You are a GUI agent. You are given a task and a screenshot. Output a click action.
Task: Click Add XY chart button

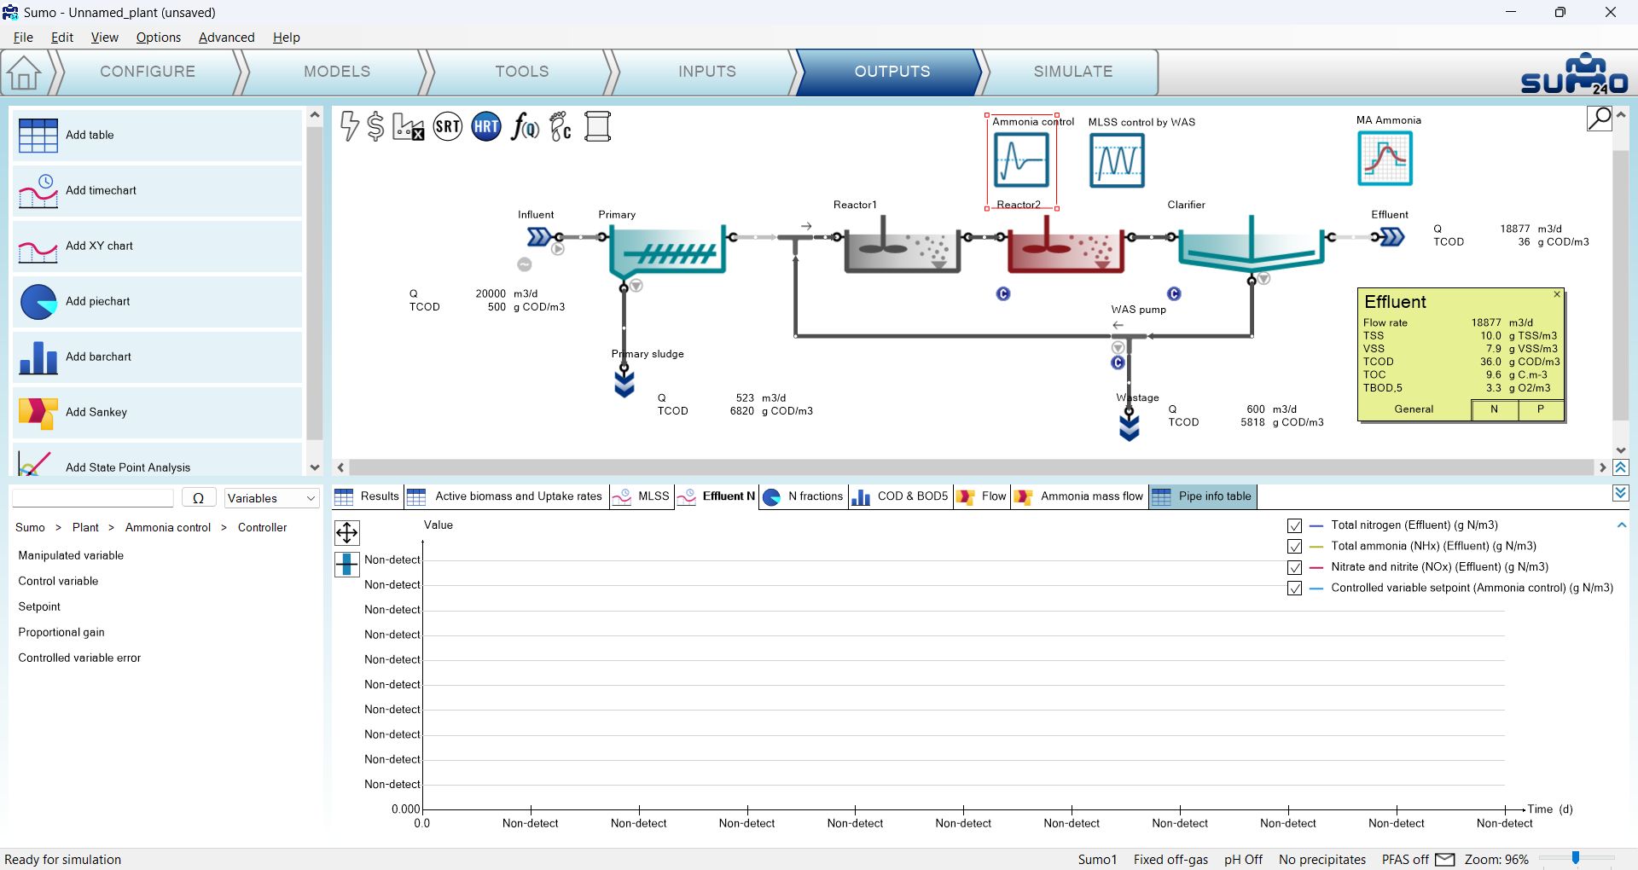pos(158,246)
